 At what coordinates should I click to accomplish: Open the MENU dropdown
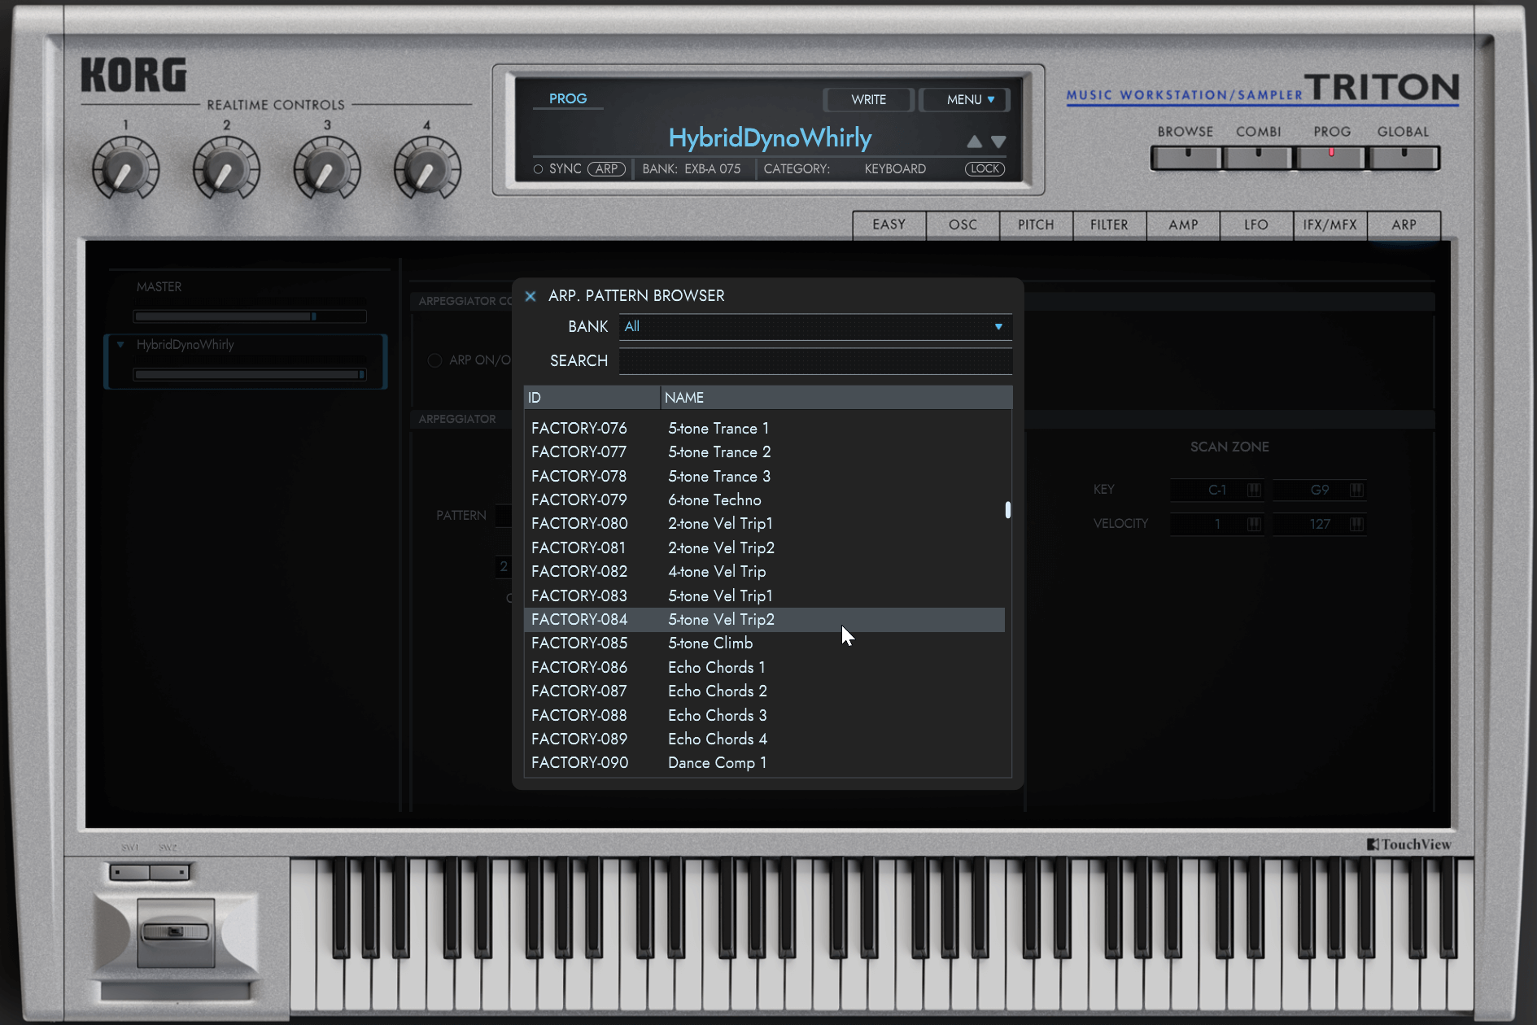[967, 99]
